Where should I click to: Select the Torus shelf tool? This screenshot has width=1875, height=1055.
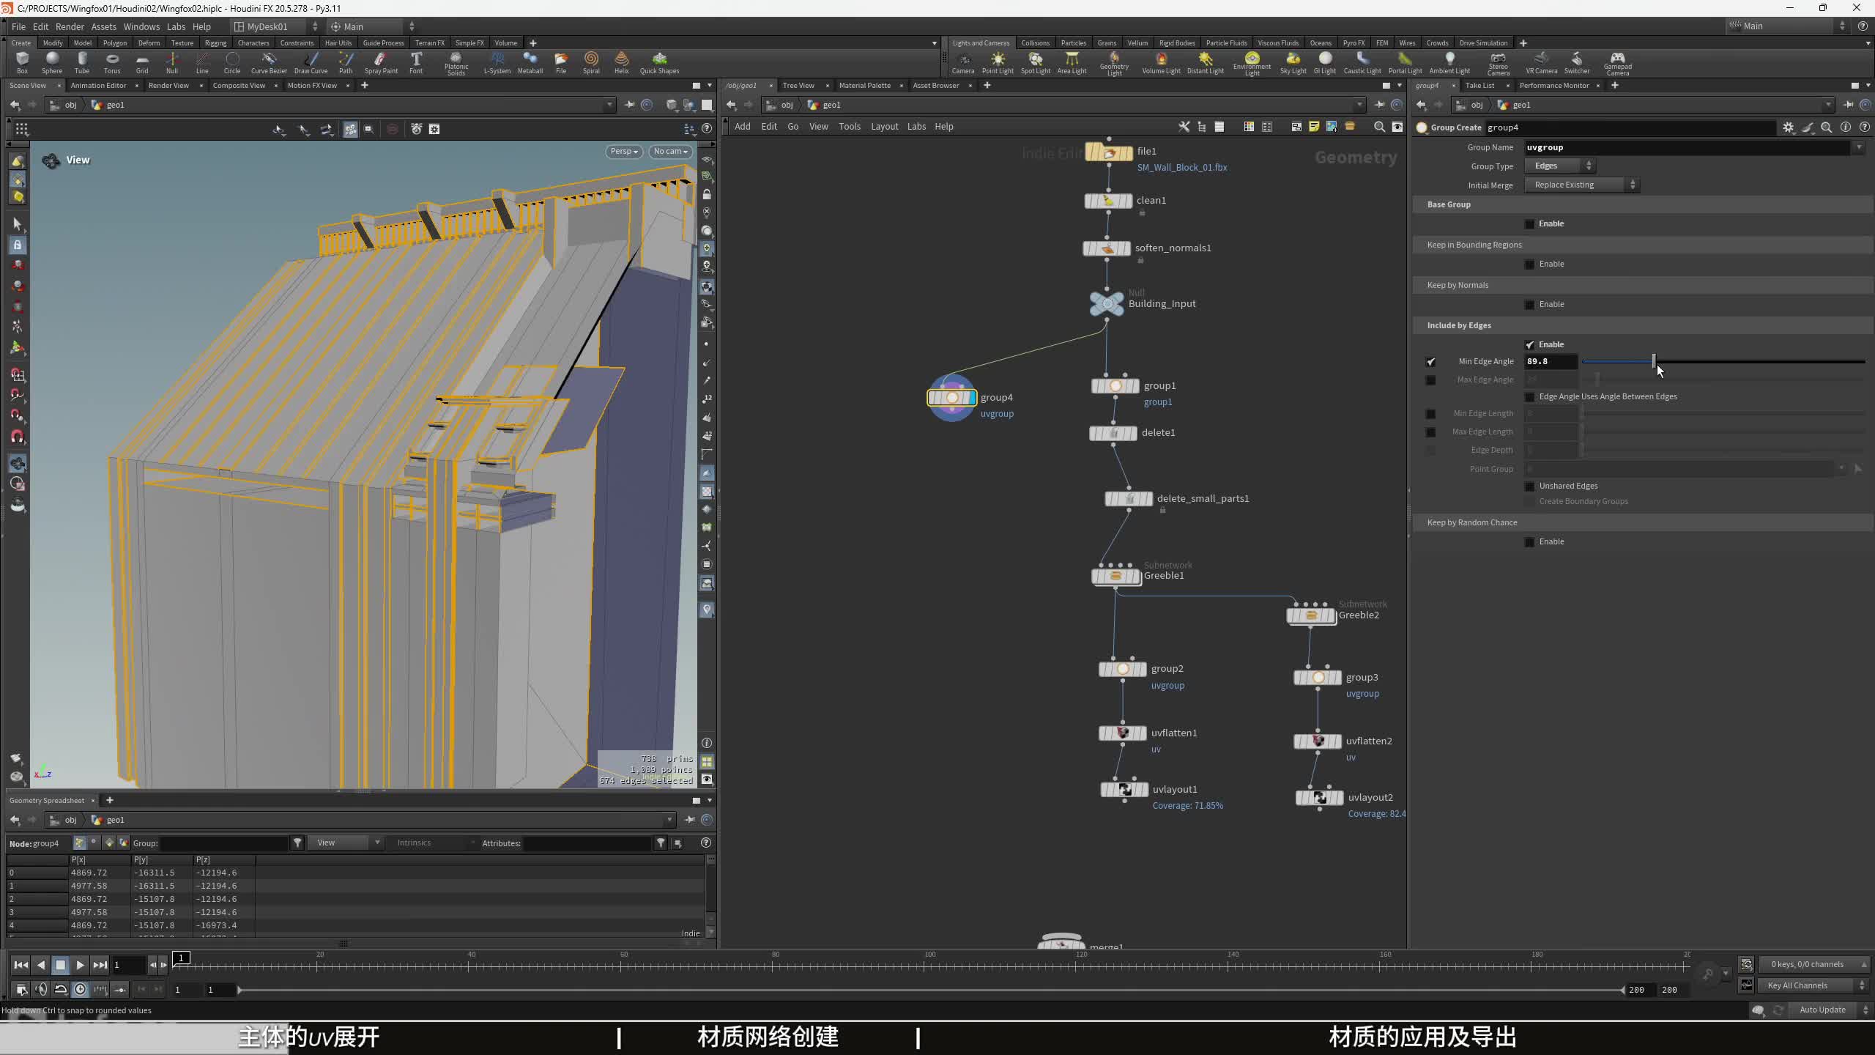(x=111, y=62)
